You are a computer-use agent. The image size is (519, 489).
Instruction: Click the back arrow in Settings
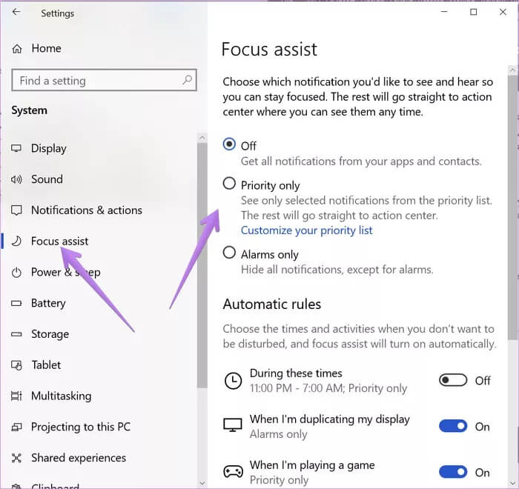pos(16,13)
